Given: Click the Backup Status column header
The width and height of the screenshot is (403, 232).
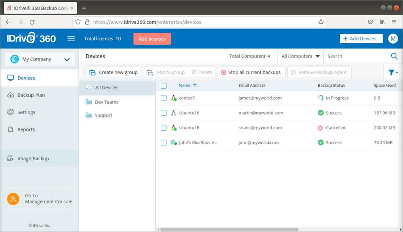Looking at the screenshot, I should [x=331, y=86].
